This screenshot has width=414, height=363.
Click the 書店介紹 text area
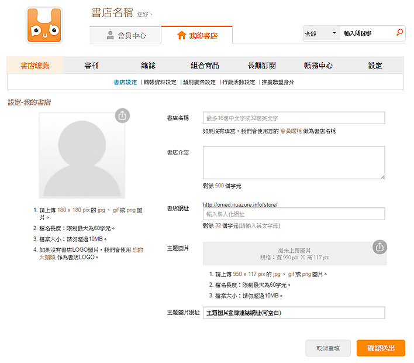click(x=294, y=163)
